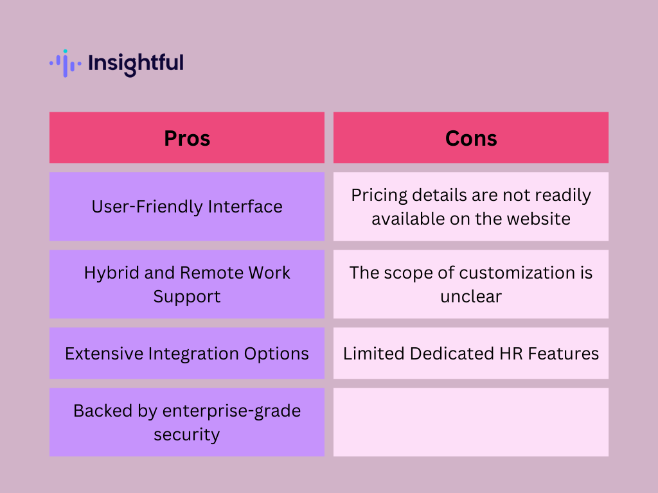Image resolution: width=658 pixels, height=493 pixels.
Task: Click the Extensive Integration Options cell
Action: coord(187,354)
